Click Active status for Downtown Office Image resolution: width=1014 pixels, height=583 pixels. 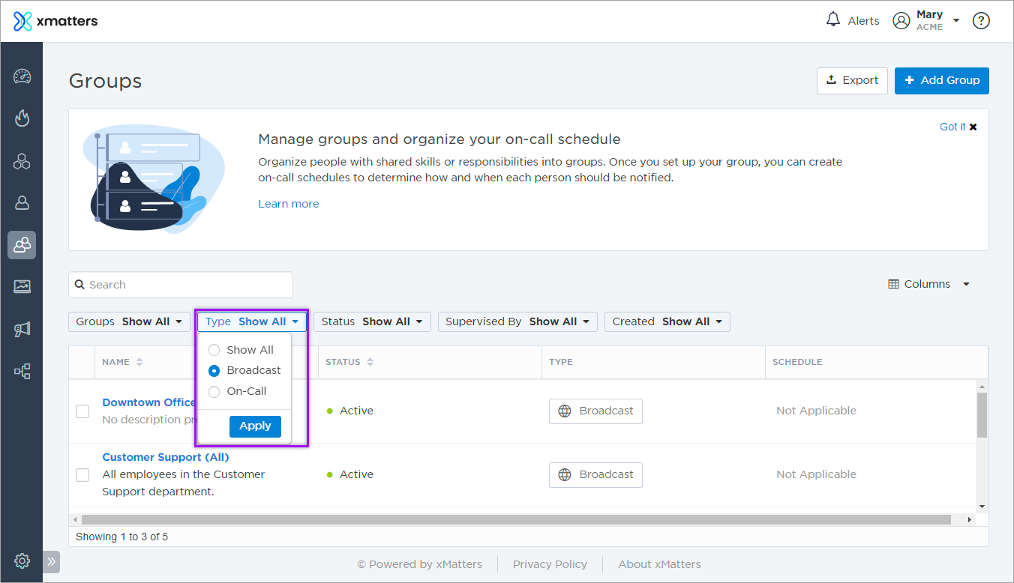click(x=350, y=411)
